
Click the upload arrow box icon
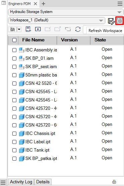pos(38,29)
